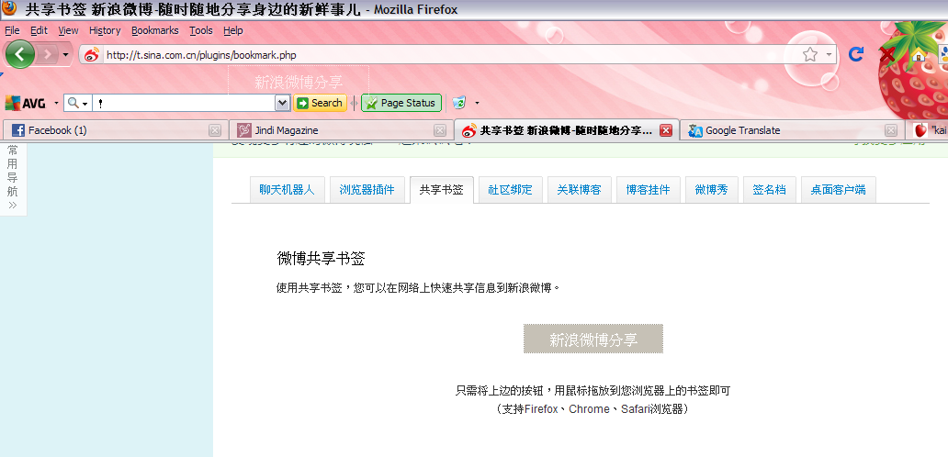Open the 桌面客户端 page tab

pos(838,190)
